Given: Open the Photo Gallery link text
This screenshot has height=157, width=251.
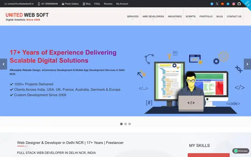Looking at the screenshot, I should [x=72, y=4].
